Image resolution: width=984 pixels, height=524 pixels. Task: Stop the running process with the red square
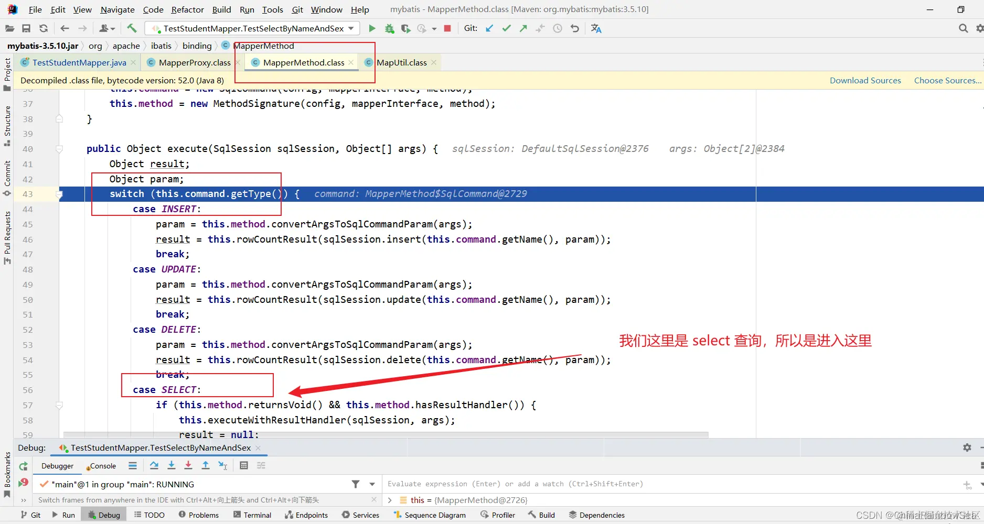point(447,28)
